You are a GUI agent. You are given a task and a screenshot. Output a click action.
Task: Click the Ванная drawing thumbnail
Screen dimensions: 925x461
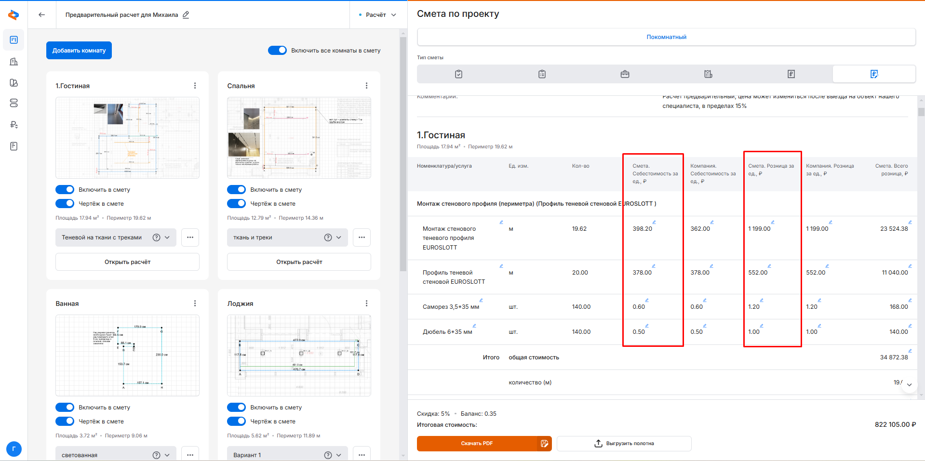[127, 356]
